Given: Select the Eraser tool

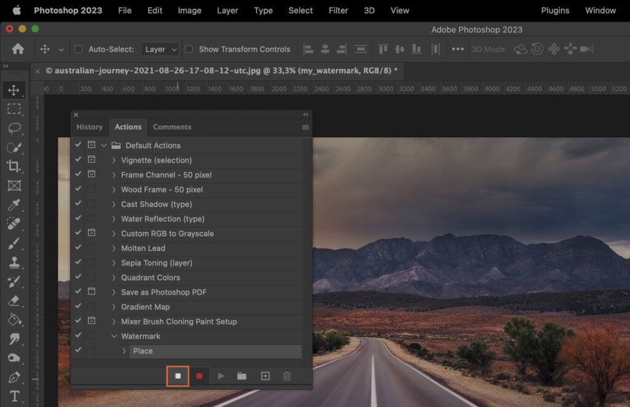Looking at the screenshot, I should [15, 300].
